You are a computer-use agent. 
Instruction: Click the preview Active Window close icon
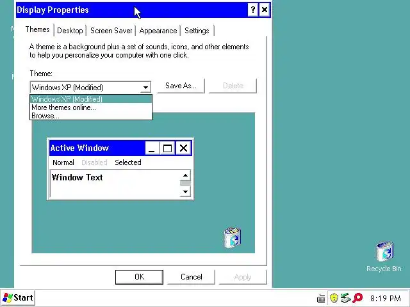[x=184, y=148]
